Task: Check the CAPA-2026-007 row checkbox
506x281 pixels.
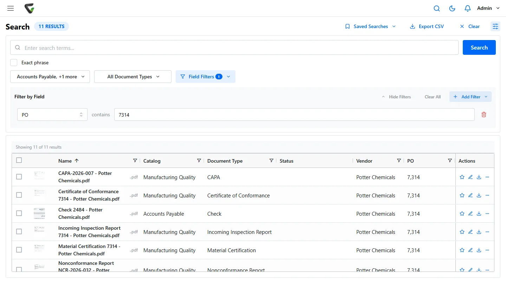Action: 19,177
